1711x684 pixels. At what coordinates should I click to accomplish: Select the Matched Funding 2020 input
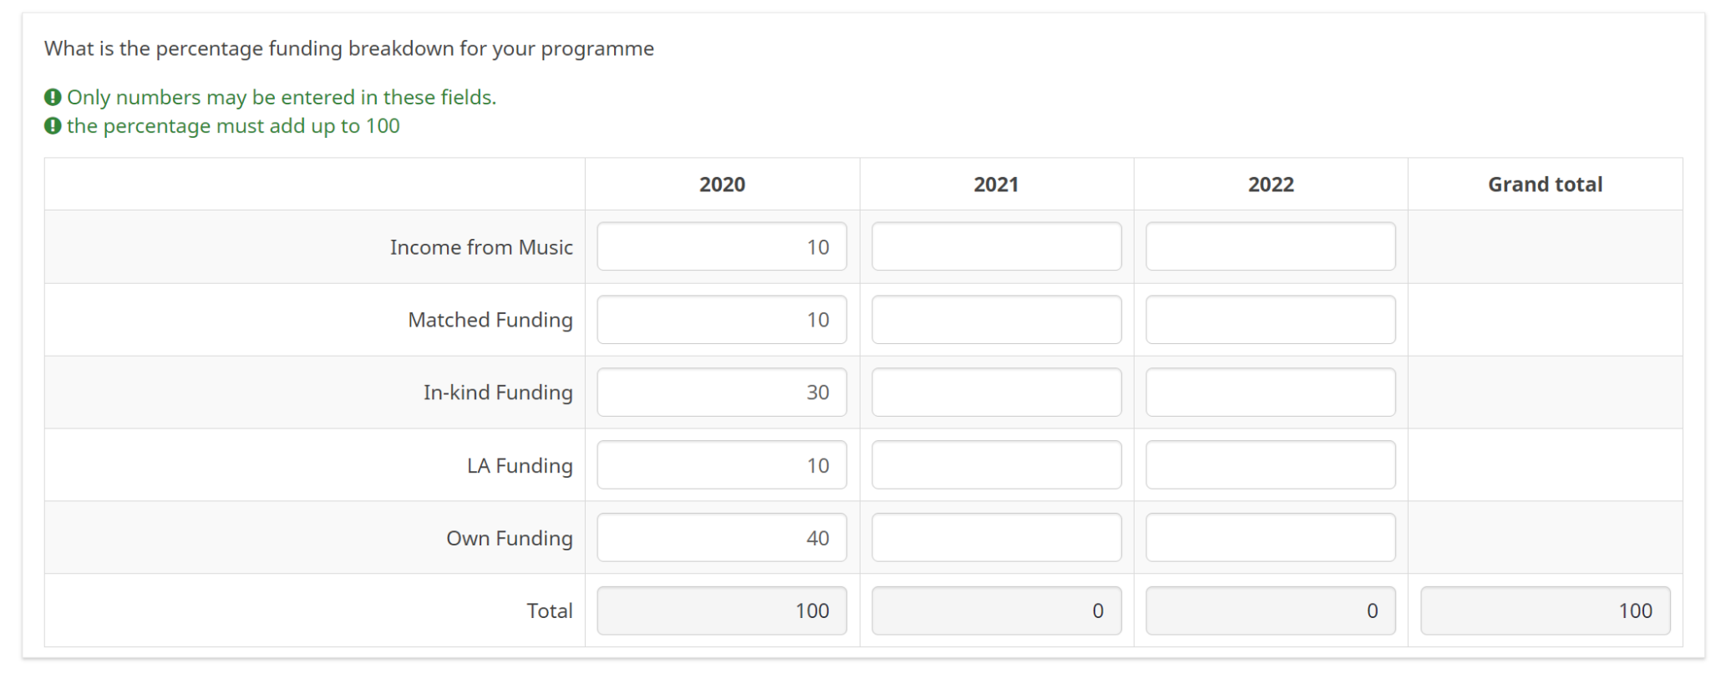[x=722, y=319]
